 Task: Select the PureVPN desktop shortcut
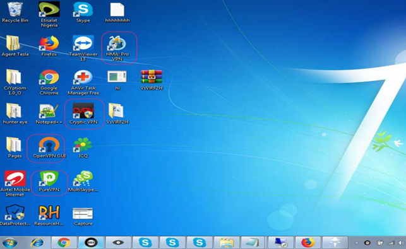click(x=49, y=182)
